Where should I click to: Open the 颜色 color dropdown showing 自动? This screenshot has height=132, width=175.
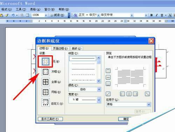pos(99,89)
